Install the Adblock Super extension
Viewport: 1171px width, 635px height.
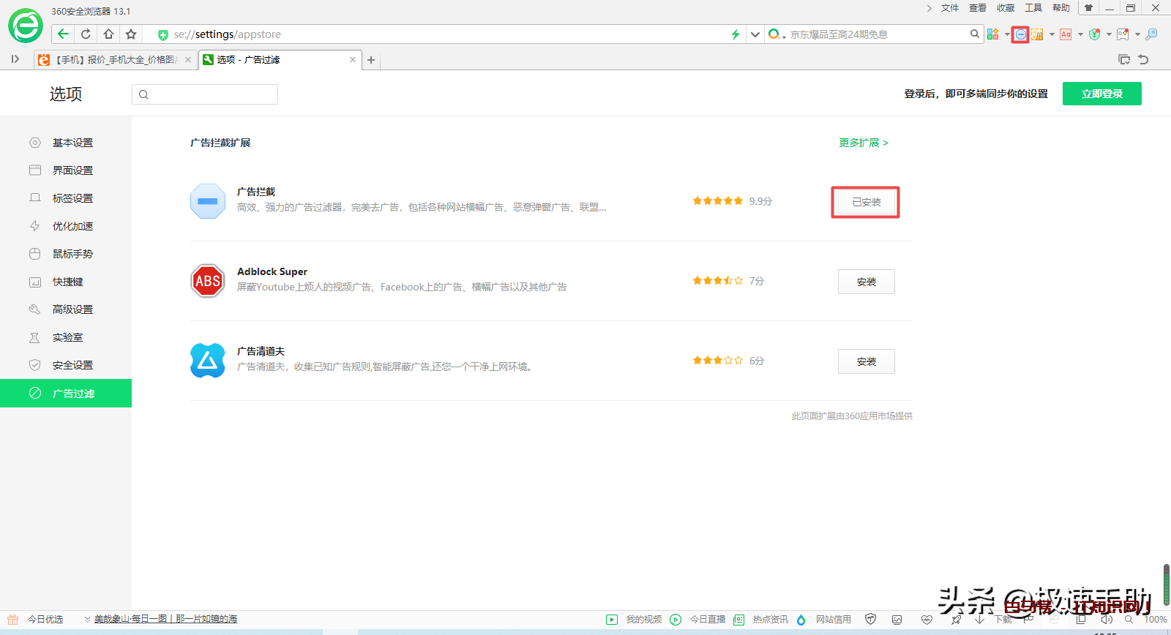(x=866, y=282)
